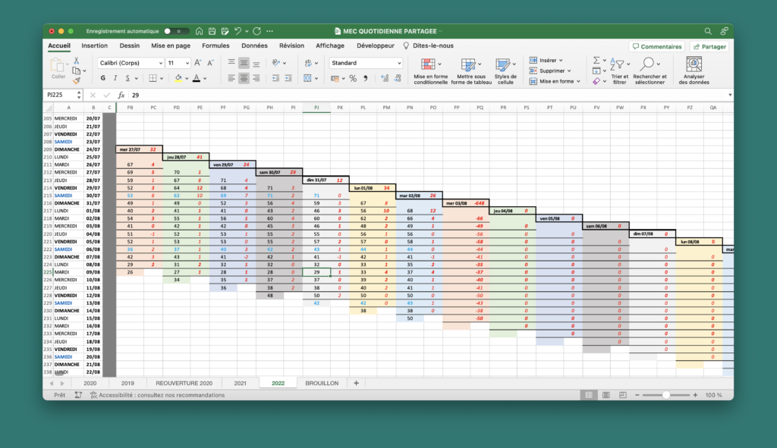Toggle center horizontal alignment

coord(244,78)
